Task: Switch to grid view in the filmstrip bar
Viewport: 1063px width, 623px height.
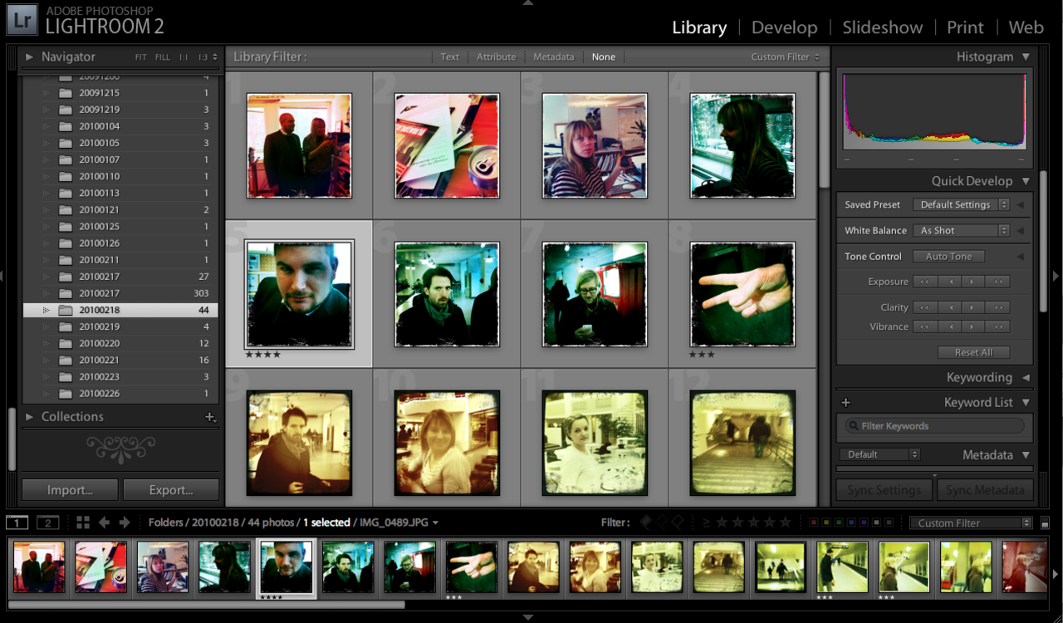Action: [83, 522]
